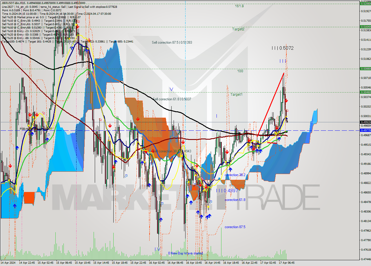Click the '16 Apr 10:45' time label
This screenshot has height=266, width=371.
[x=194, y=263]
